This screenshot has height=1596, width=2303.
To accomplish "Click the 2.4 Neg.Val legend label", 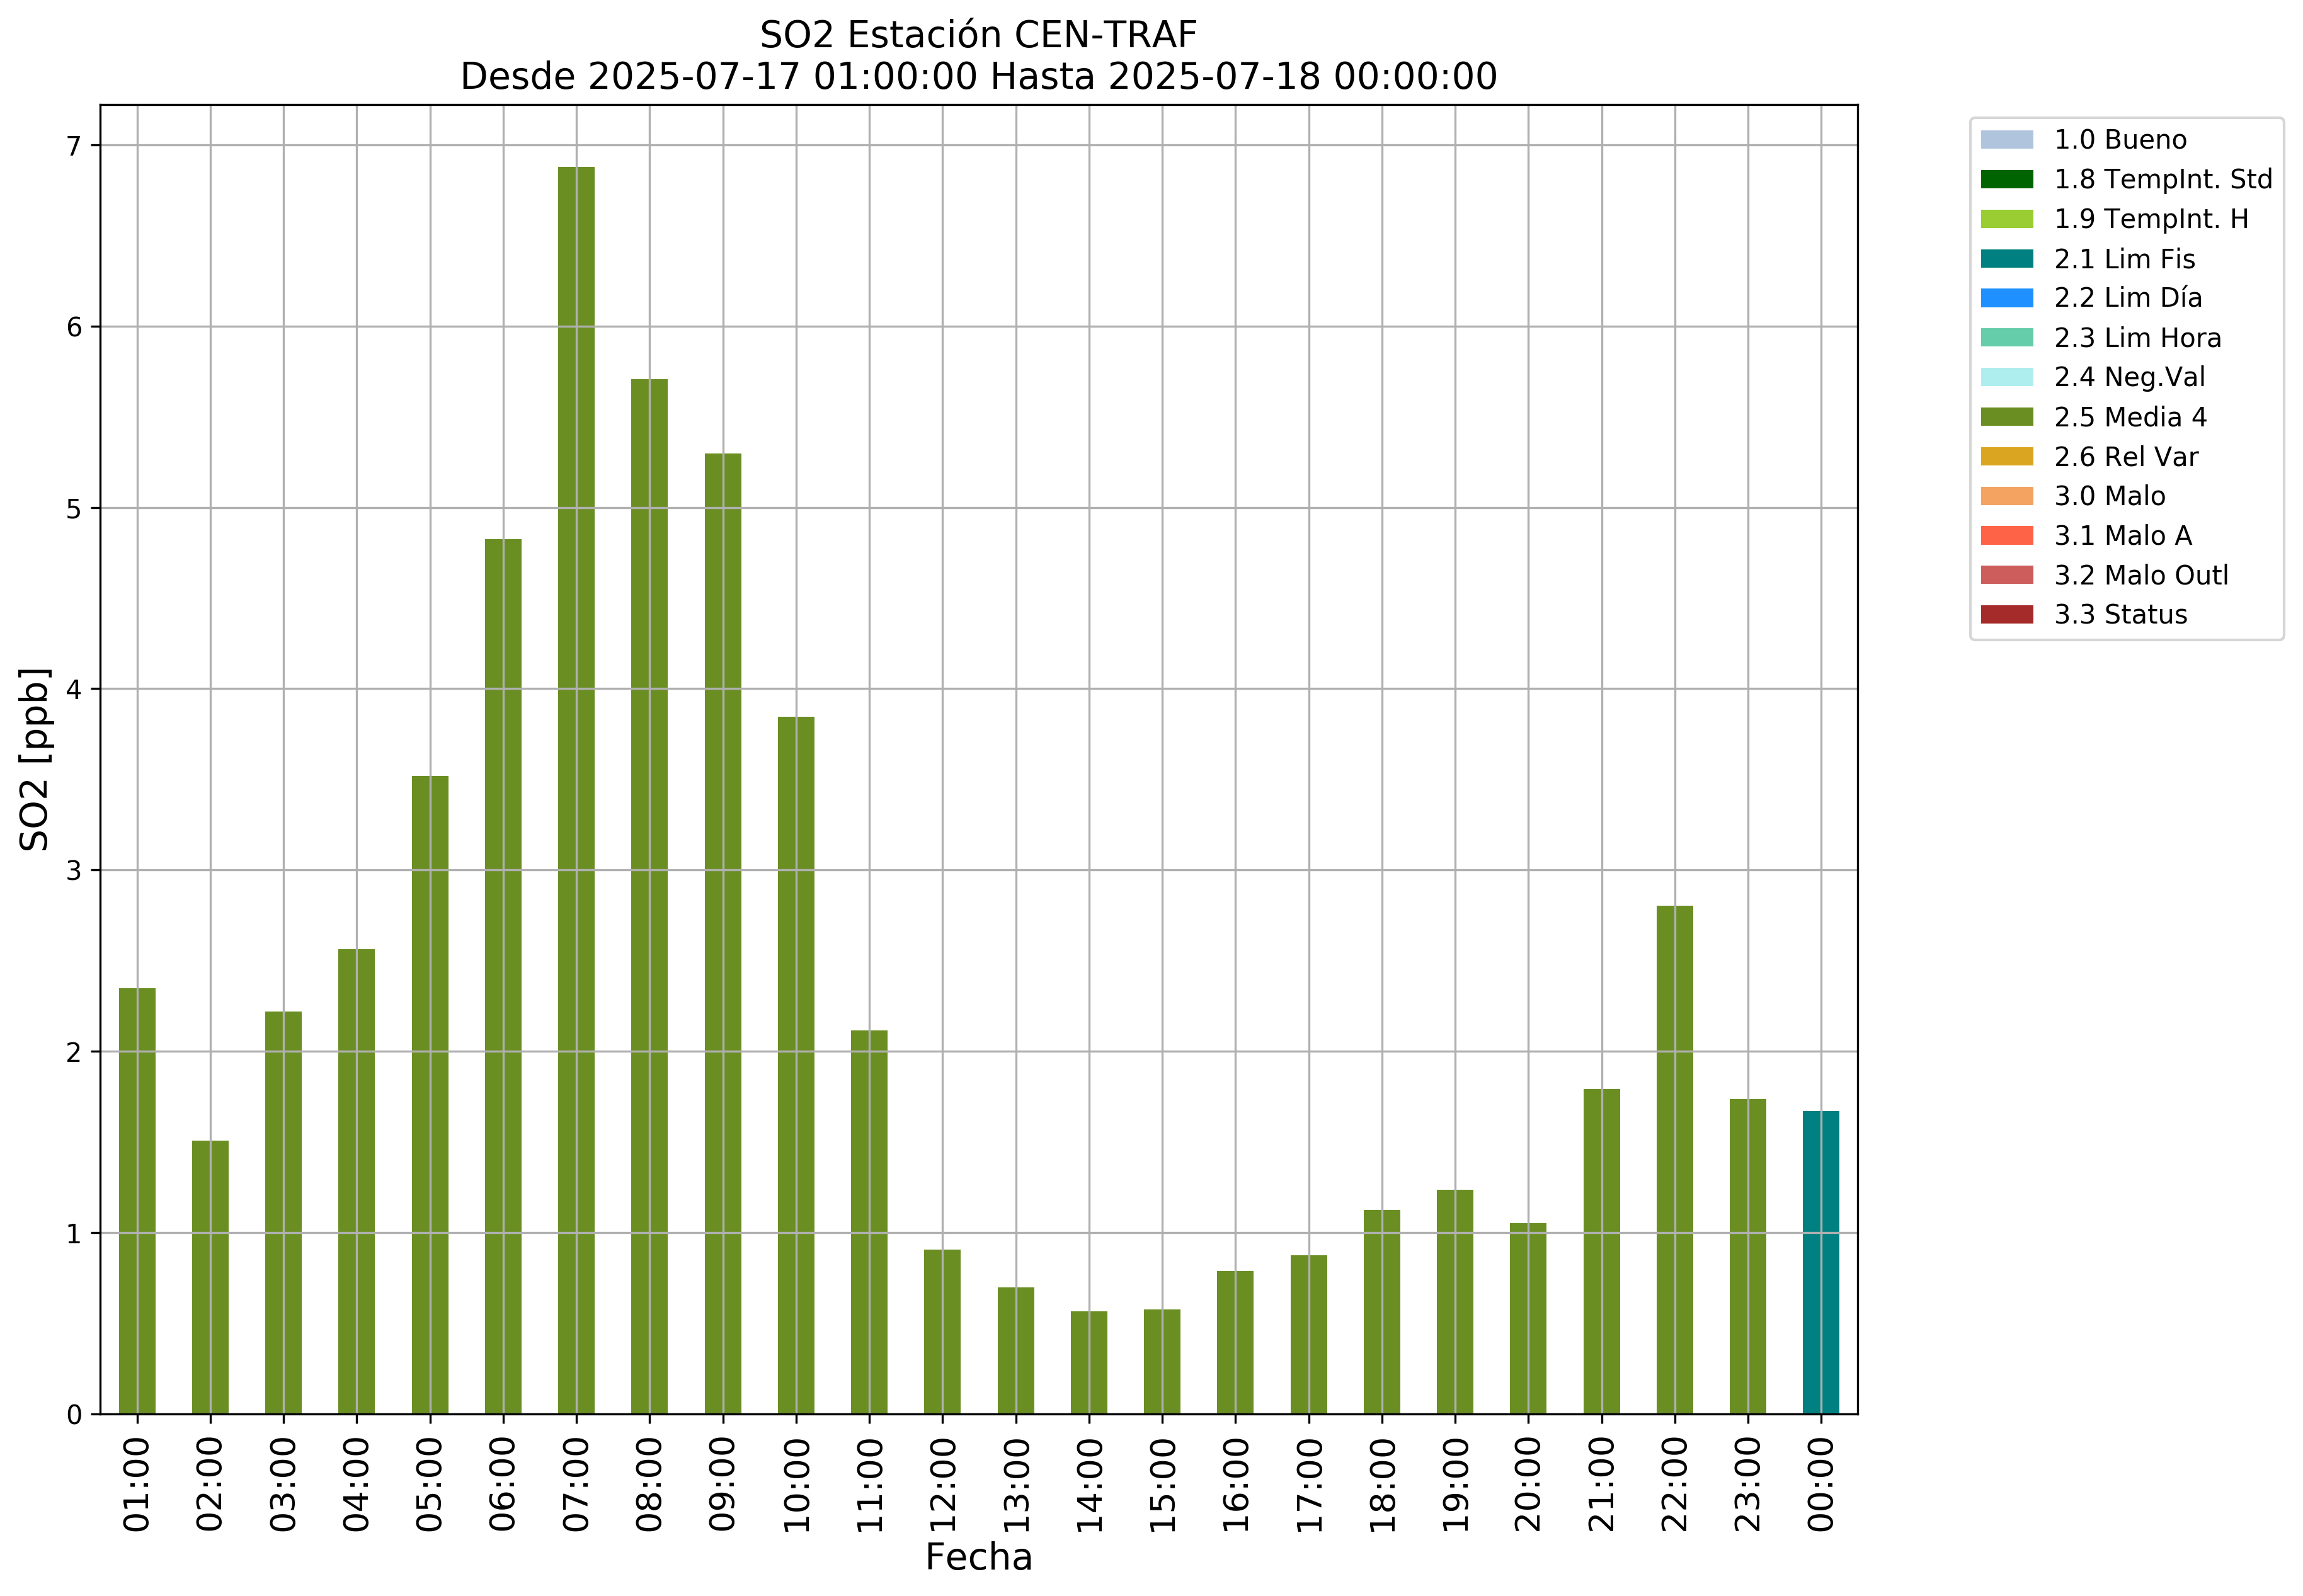I will click(2129, 377).
